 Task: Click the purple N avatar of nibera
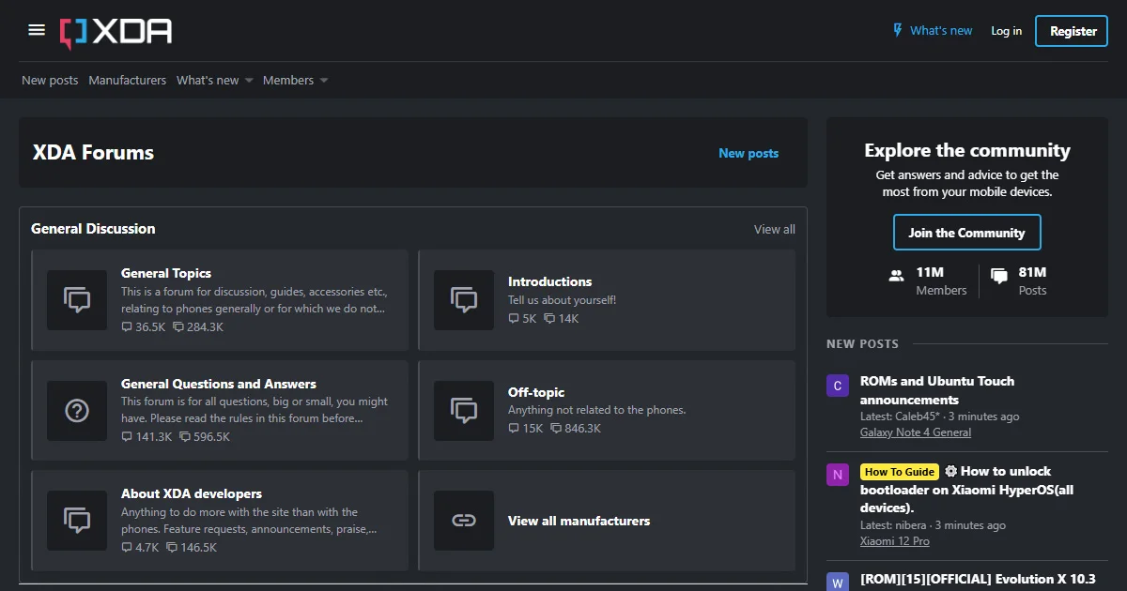point(838,475)
